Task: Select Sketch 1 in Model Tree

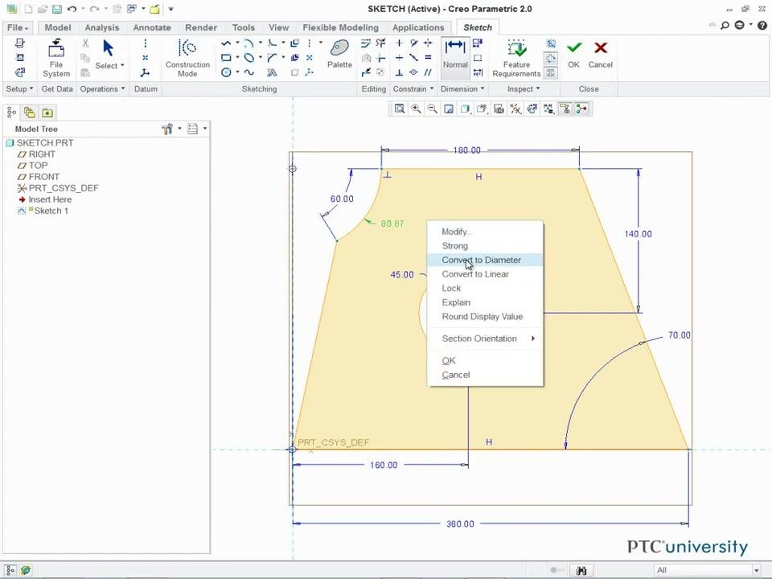Action: (x=43, y=211)
